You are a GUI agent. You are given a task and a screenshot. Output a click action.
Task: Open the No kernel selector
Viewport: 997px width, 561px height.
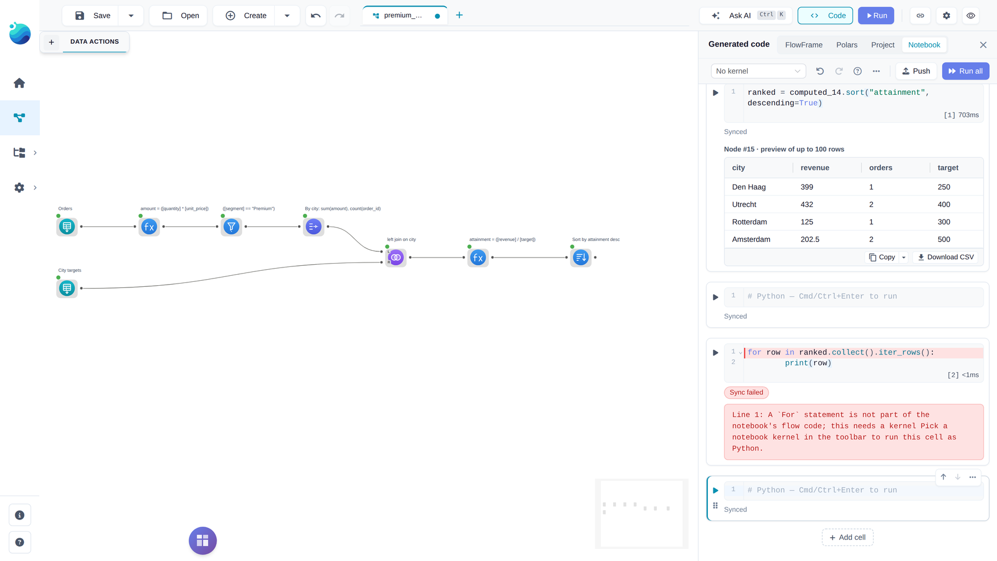(758, 71)
